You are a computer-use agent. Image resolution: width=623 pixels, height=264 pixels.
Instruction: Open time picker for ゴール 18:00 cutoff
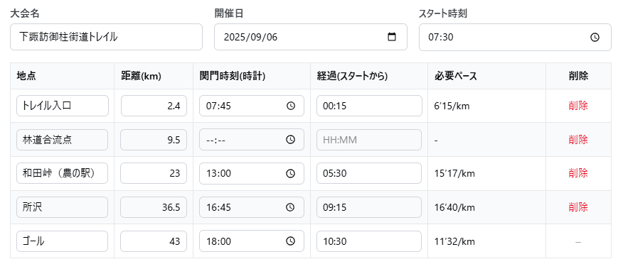(291, 241)
